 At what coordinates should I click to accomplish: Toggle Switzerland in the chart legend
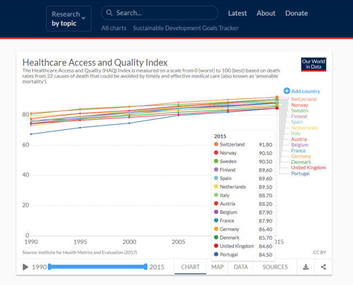[303, 99]
